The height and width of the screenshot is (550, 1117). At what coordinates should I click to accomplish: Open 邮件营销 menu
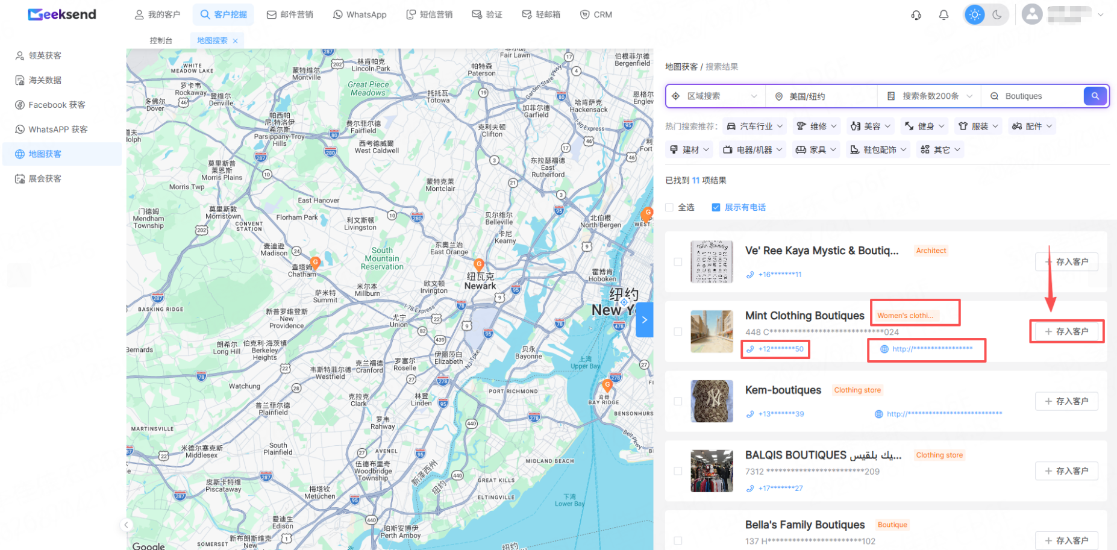point(290,14)
